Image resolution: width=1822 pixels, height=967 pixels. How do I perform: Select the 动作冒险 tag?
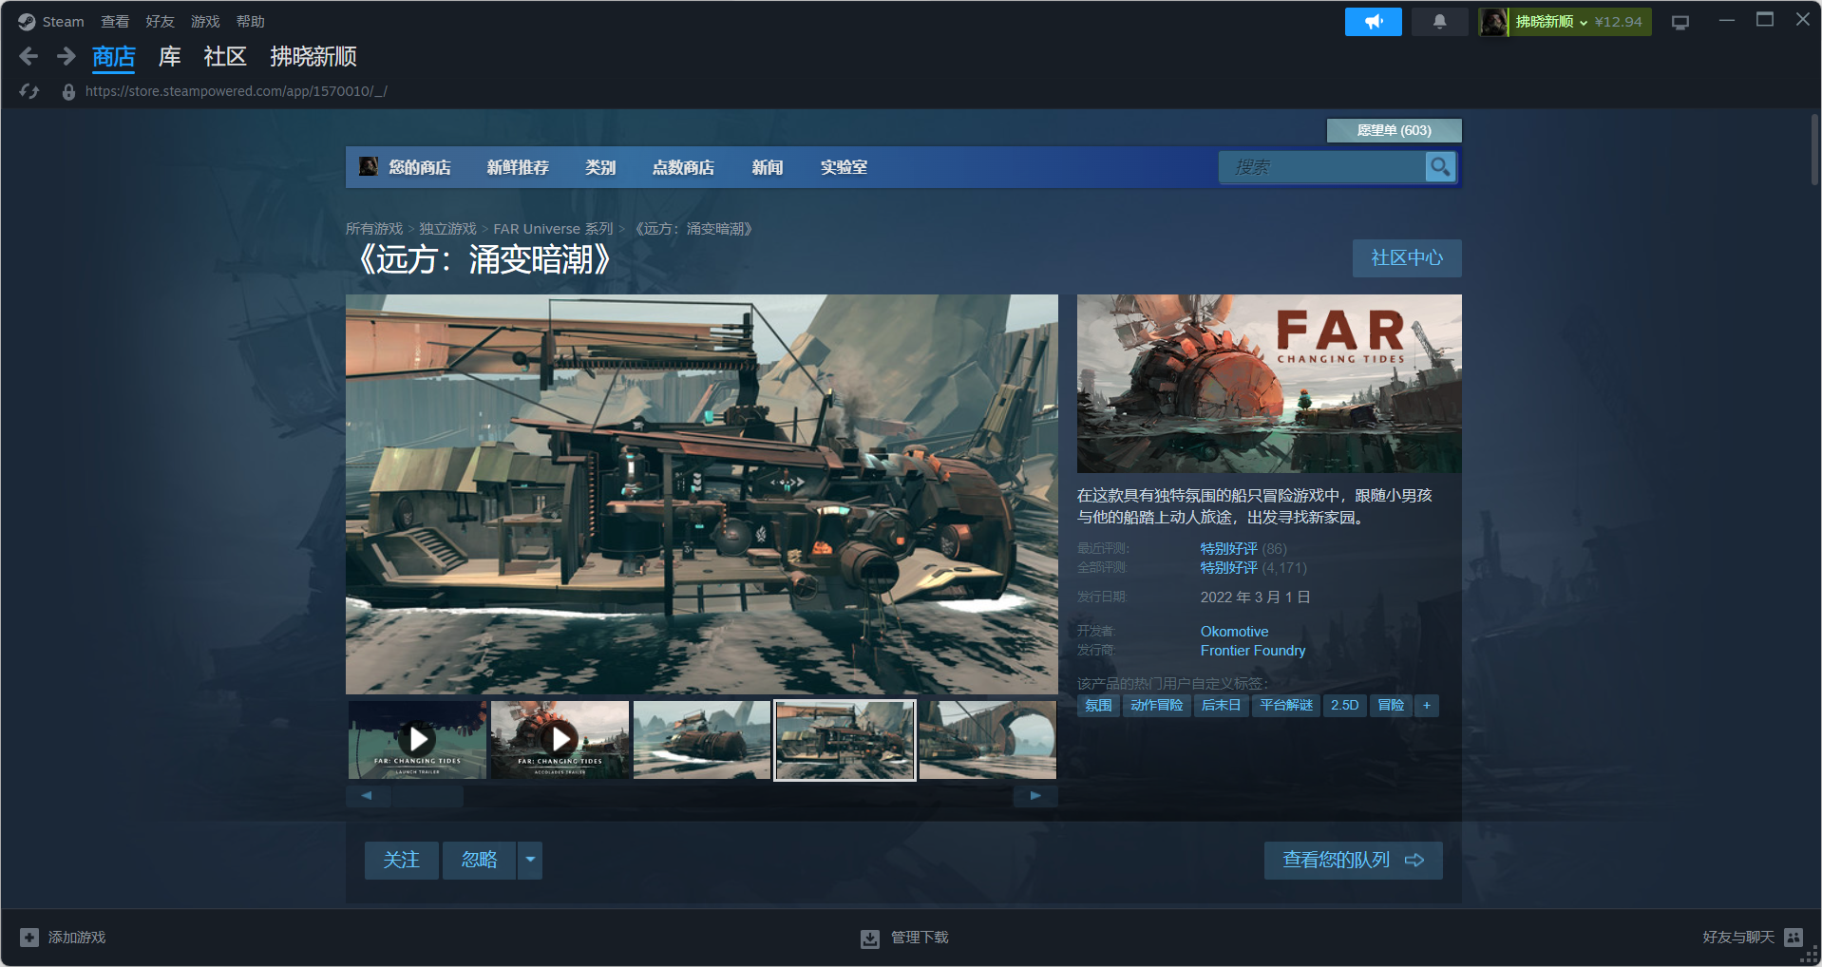pyautogui.click(x=1156, y=706)
